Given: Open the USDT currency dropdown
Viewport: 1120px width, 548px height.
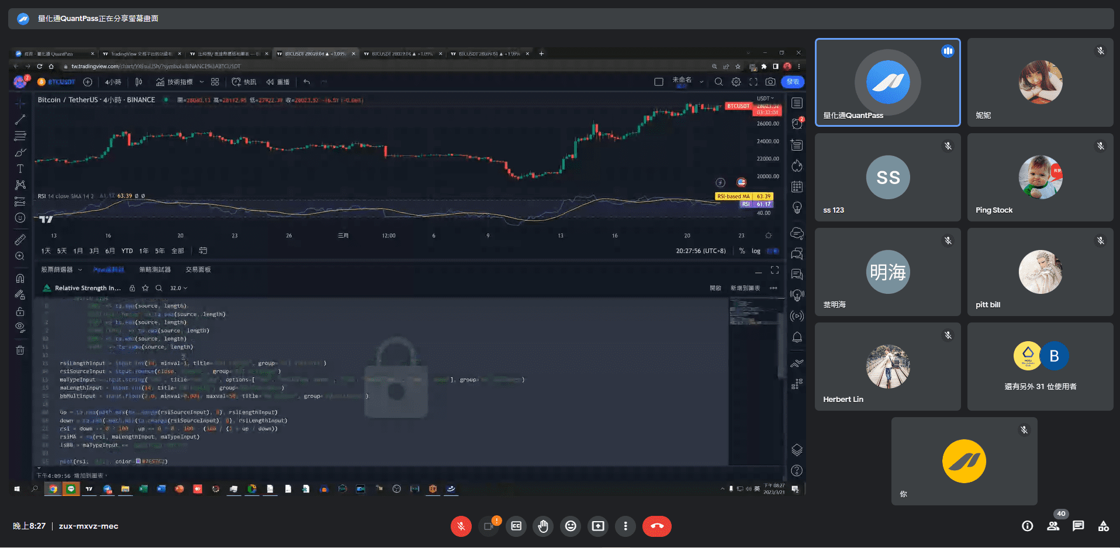Looking at the screenshot, I should pos(765,98).
